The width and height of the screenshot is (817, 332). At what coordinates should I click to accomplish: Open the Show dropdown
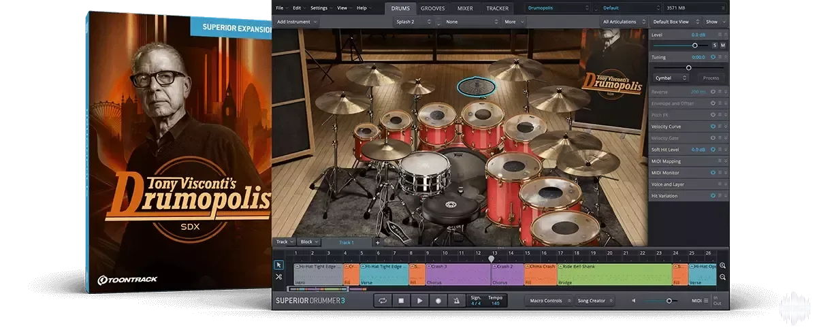[714, 22]
